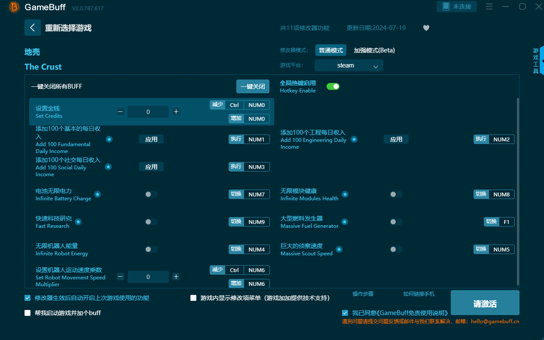Switch to 加强模式(Beta) mode
The height and width of the screenshot is (340, 544).
click(374, 50)
